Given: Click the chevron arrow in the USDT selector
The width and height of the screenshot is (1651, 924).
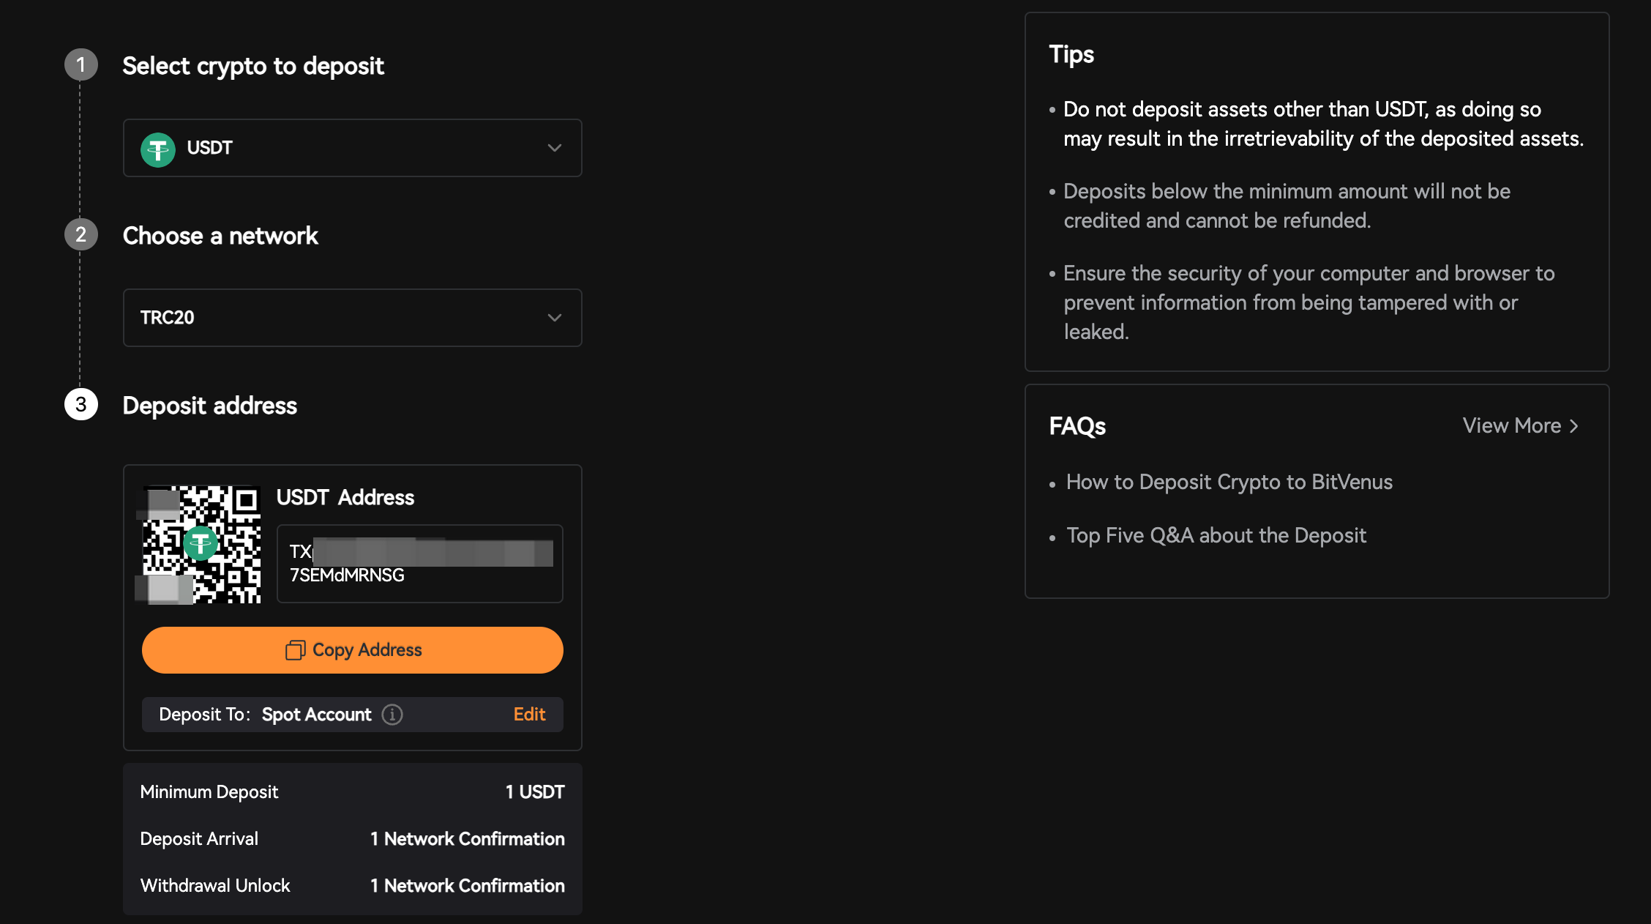Looking at the screenshot, I should (x=555, y=148).
